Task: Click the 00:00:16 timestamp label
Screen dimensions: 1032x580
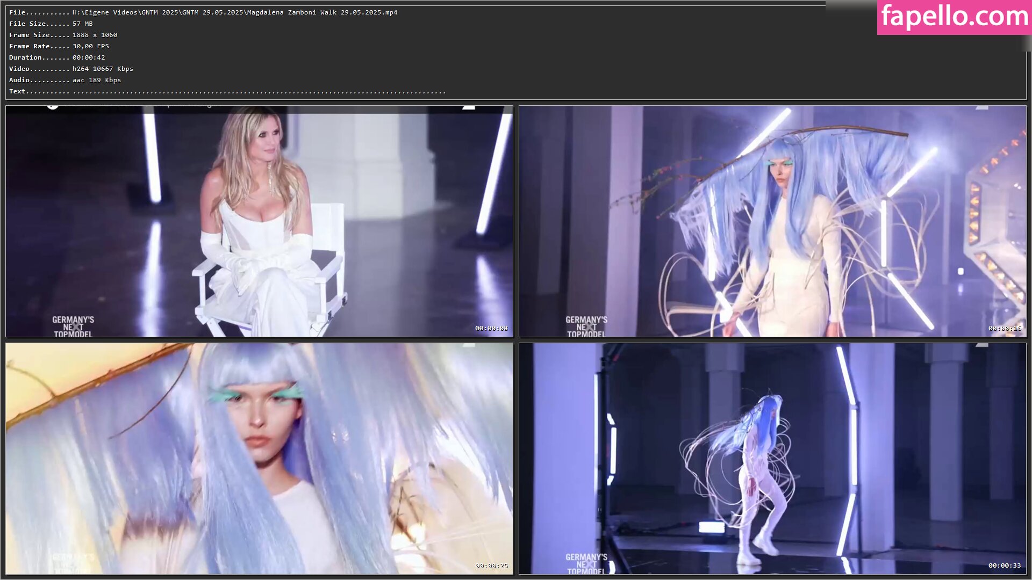Action: (x=1004, y=328)
